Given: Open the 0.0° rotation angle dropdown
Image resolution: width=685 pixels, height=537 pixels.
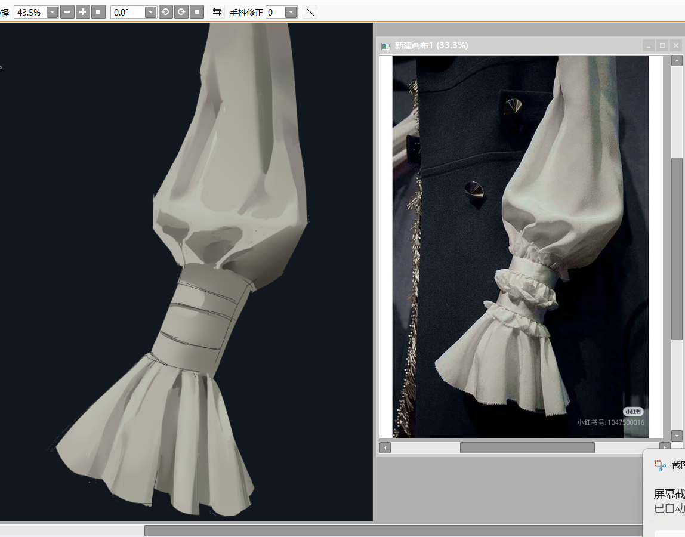Looking at the screenshot, I should [150, 13].
